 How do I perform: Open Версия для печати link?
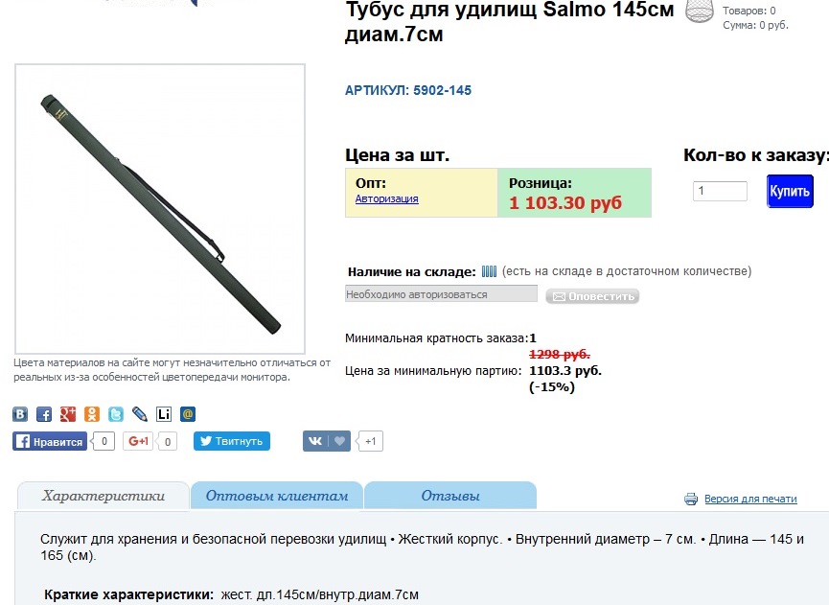(x=750, y=499)
